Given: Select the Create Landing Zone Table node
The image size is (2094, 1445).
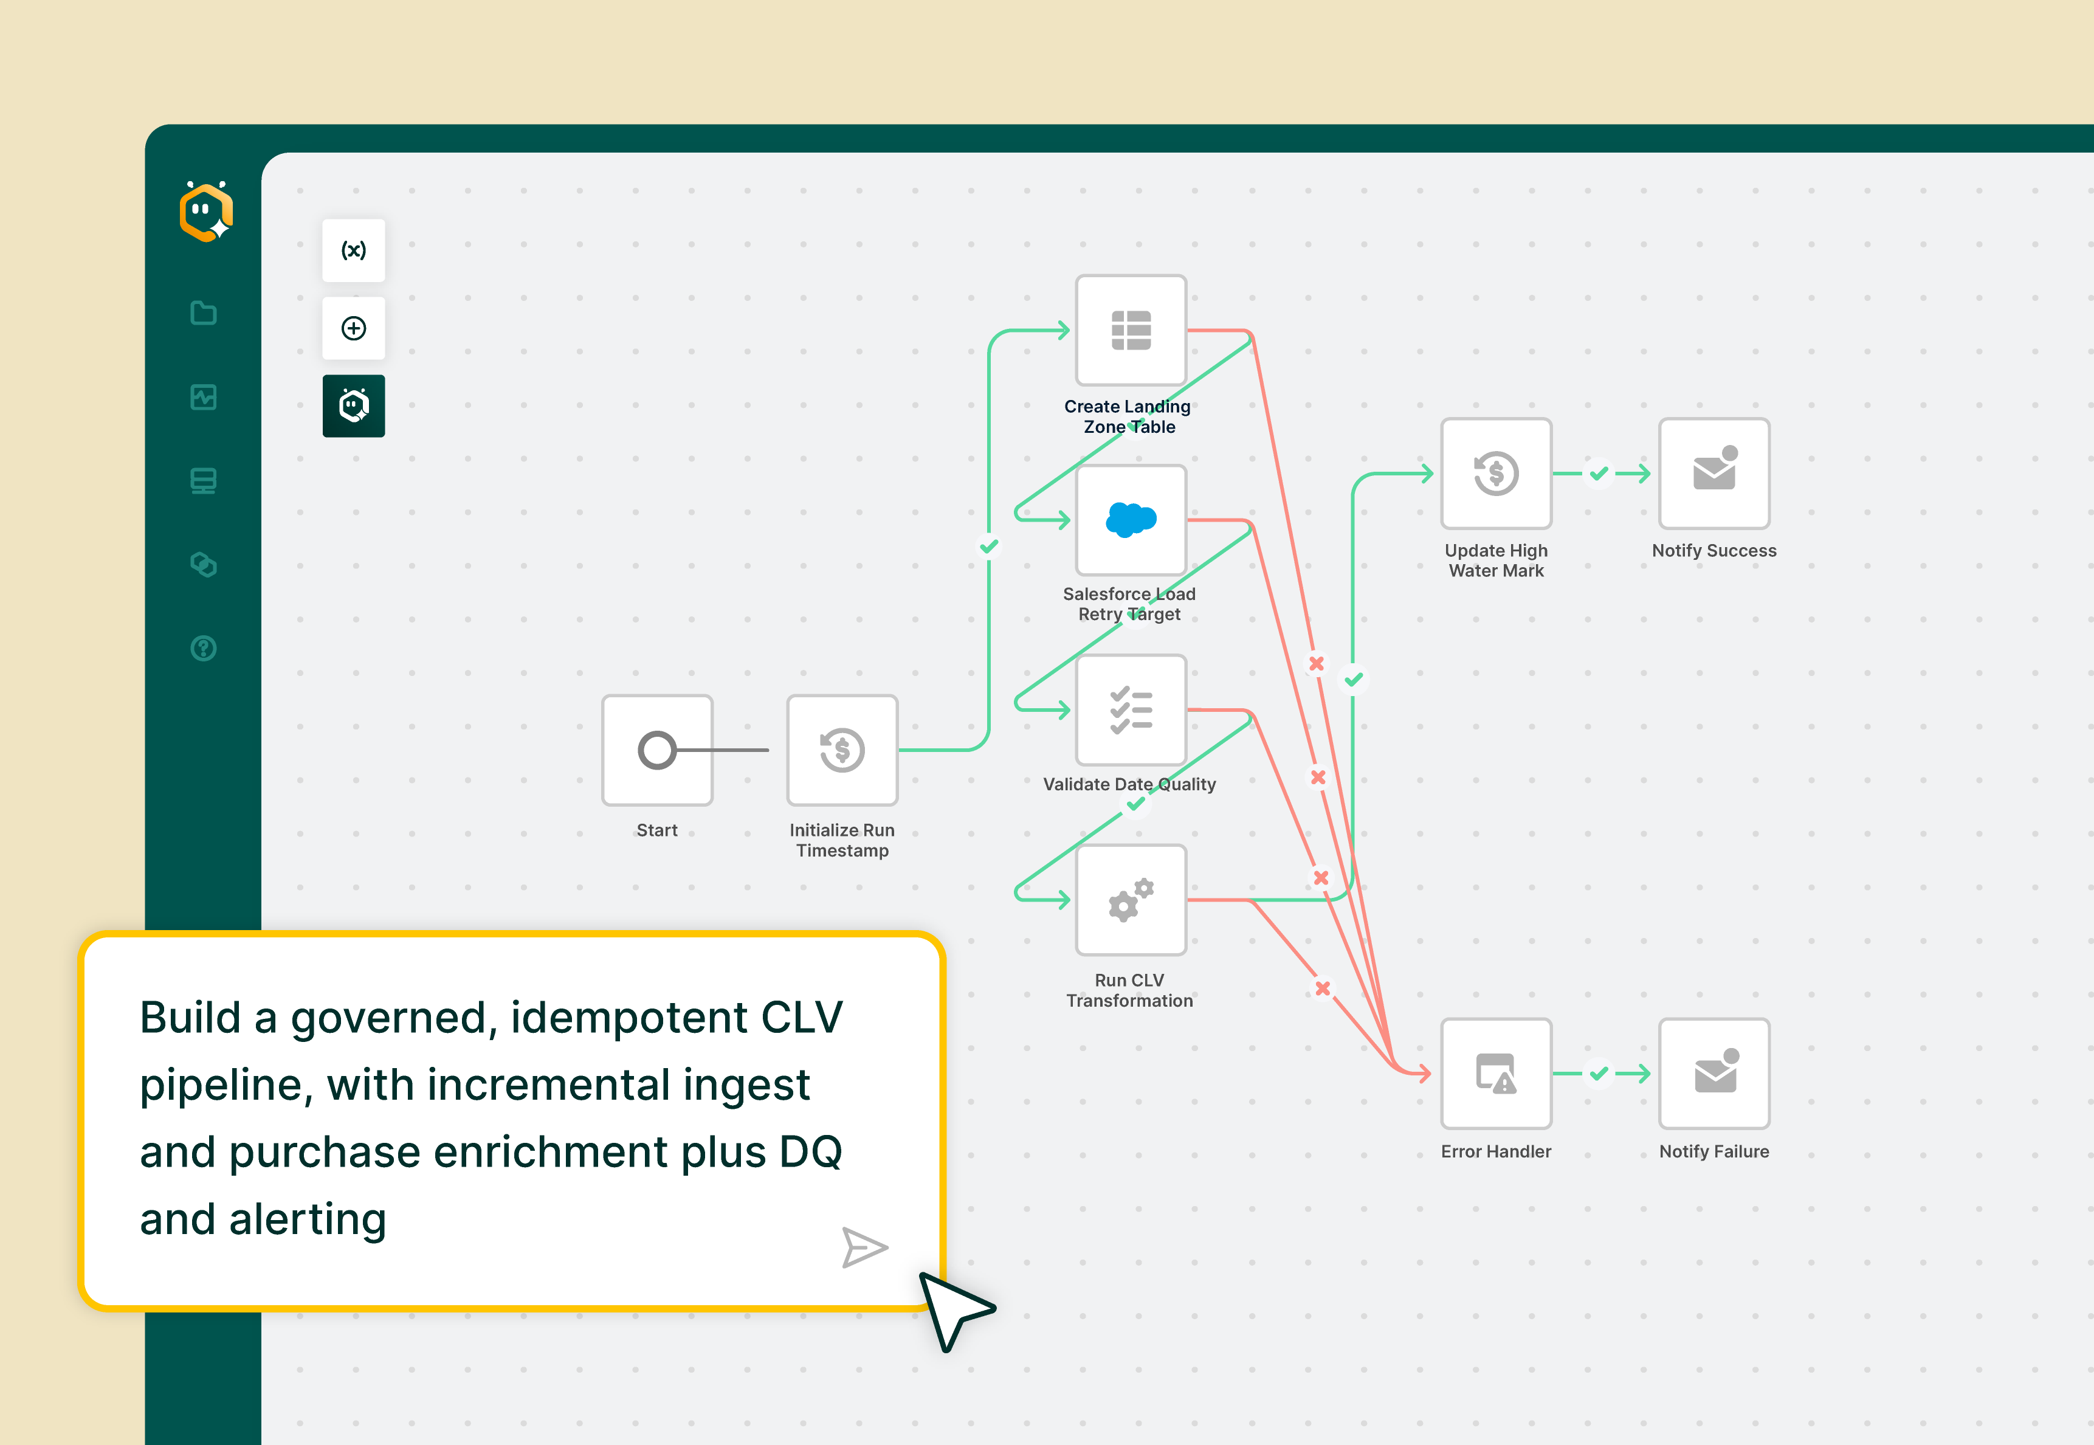Looking at the screenshot, I should coord(1131,331).
